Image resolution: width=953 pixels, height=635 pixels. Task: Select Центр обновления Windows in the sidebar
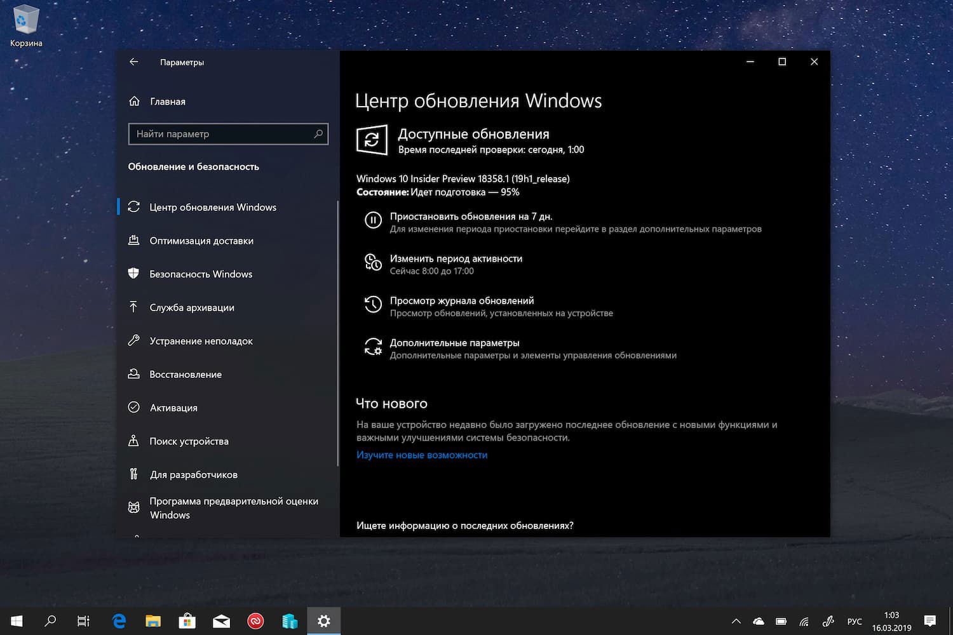point(213,207)
